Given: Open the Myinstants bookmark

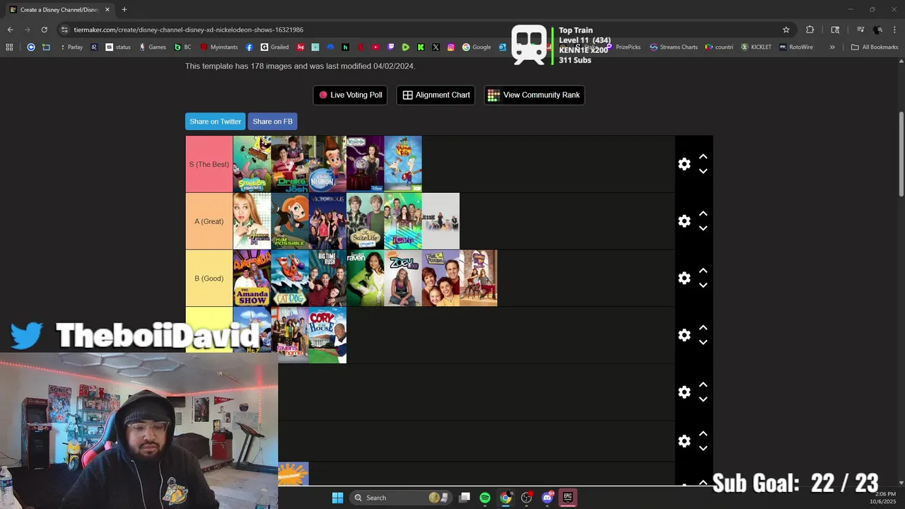Looking at the screenshot, I should tap(220, 47).
